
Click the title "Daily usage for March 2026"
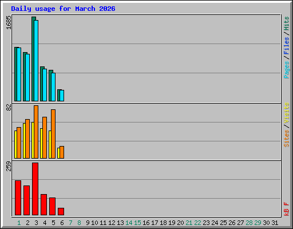(63, 9)
